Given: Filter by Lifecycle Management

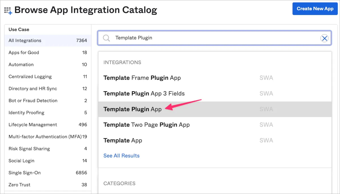Looking at the screenshot, I should [33, 125].
